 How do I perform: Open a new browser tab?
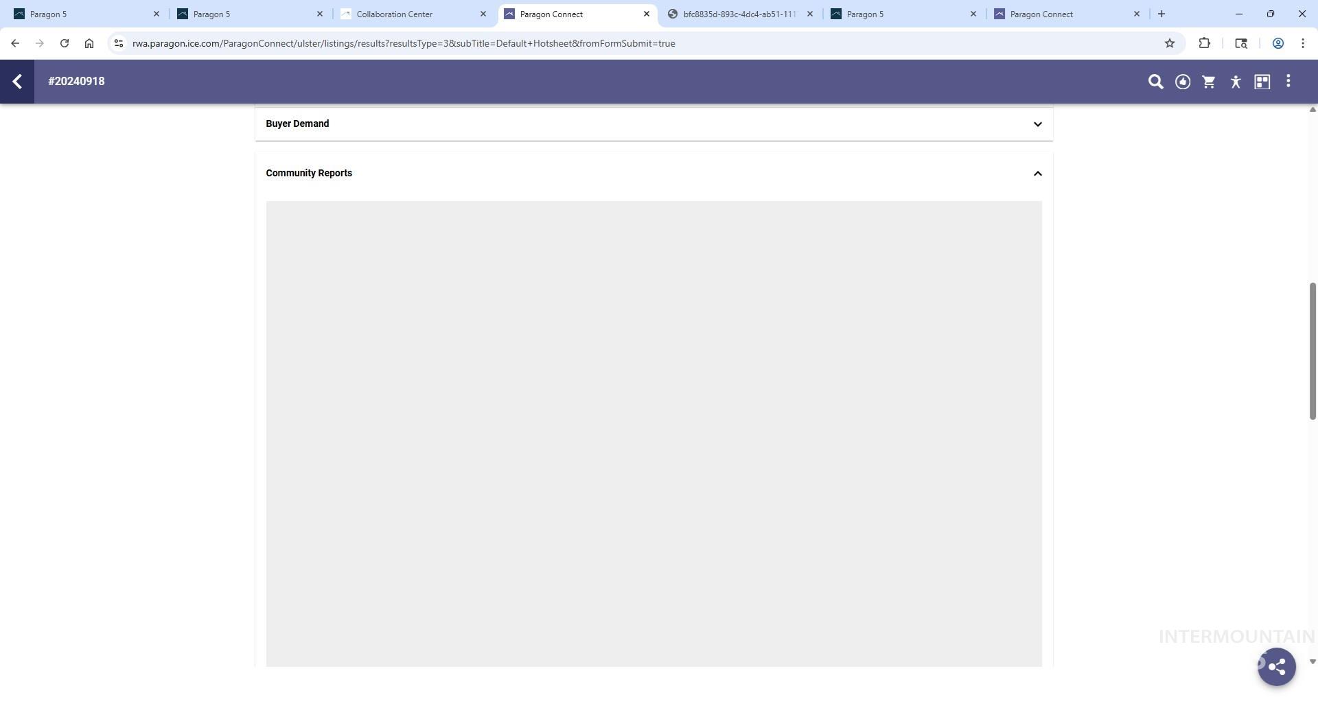(x=1161, y=14)
